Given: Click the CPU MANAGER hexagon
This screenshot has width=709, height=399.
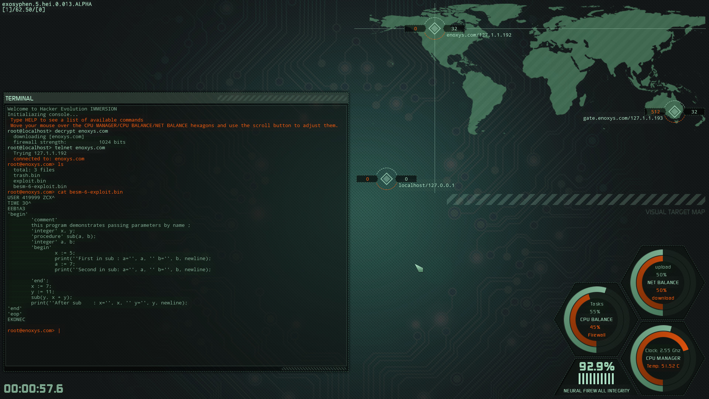Looking at the screenshot, I should [663, 358].
